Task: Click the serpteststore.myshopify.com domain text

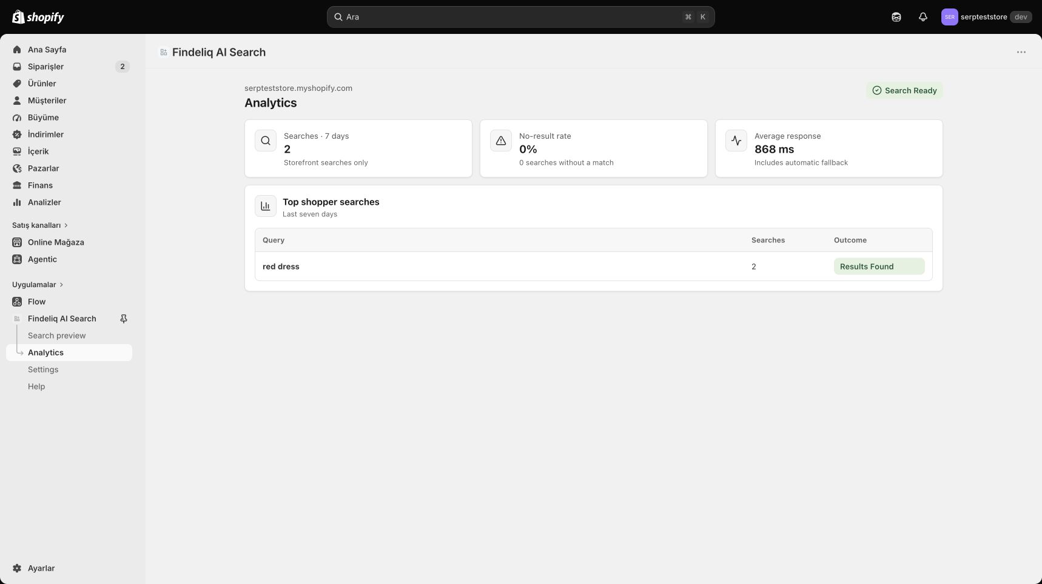Action: coord(298,88)
